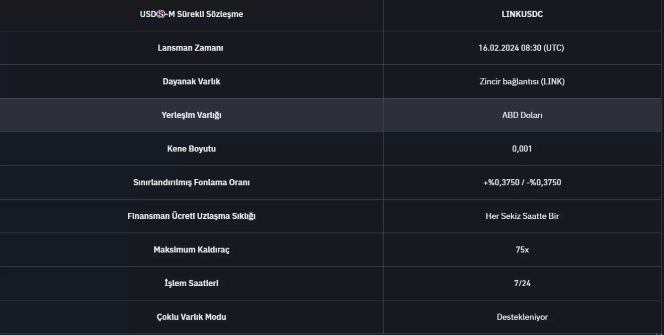Select the "ABD Doları" value cell
The image size is (664, 335).
tap(522, 115)
